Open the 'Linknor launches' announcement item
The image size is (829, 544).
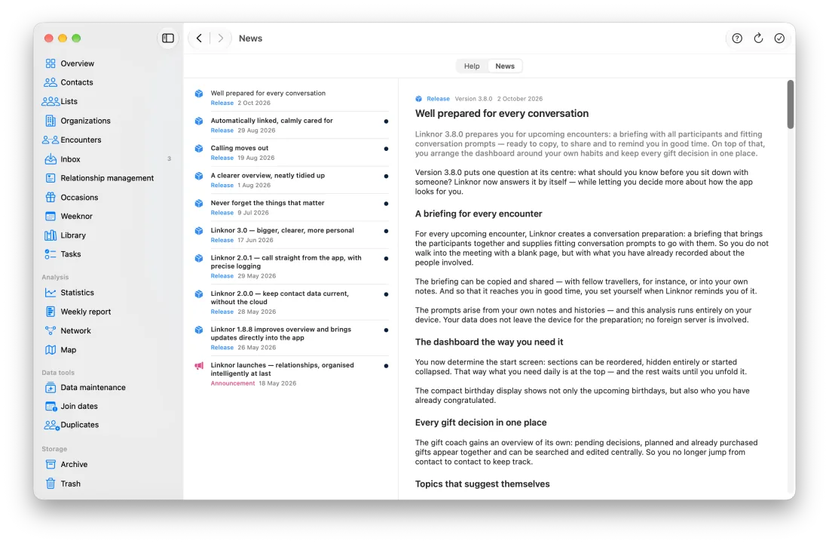click(292, 374)
